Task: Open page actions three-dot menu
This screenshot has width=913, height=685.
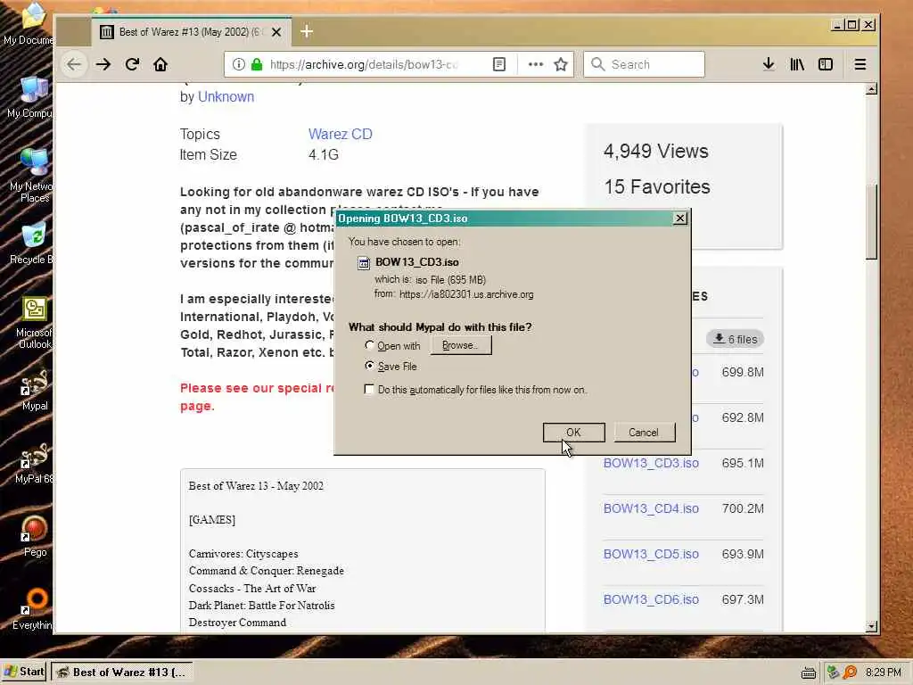Action: pos(536,64)
